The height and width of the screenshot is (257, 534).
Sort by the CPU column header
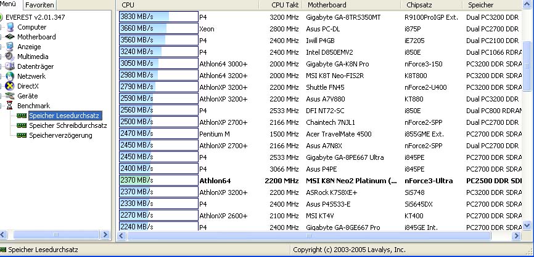pyautogui.click(x=188, y=5)
